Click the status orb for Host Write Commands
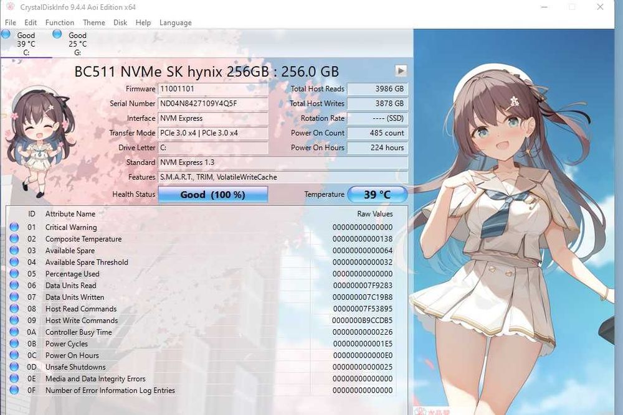623x415 pixels. tap(14, 320)
